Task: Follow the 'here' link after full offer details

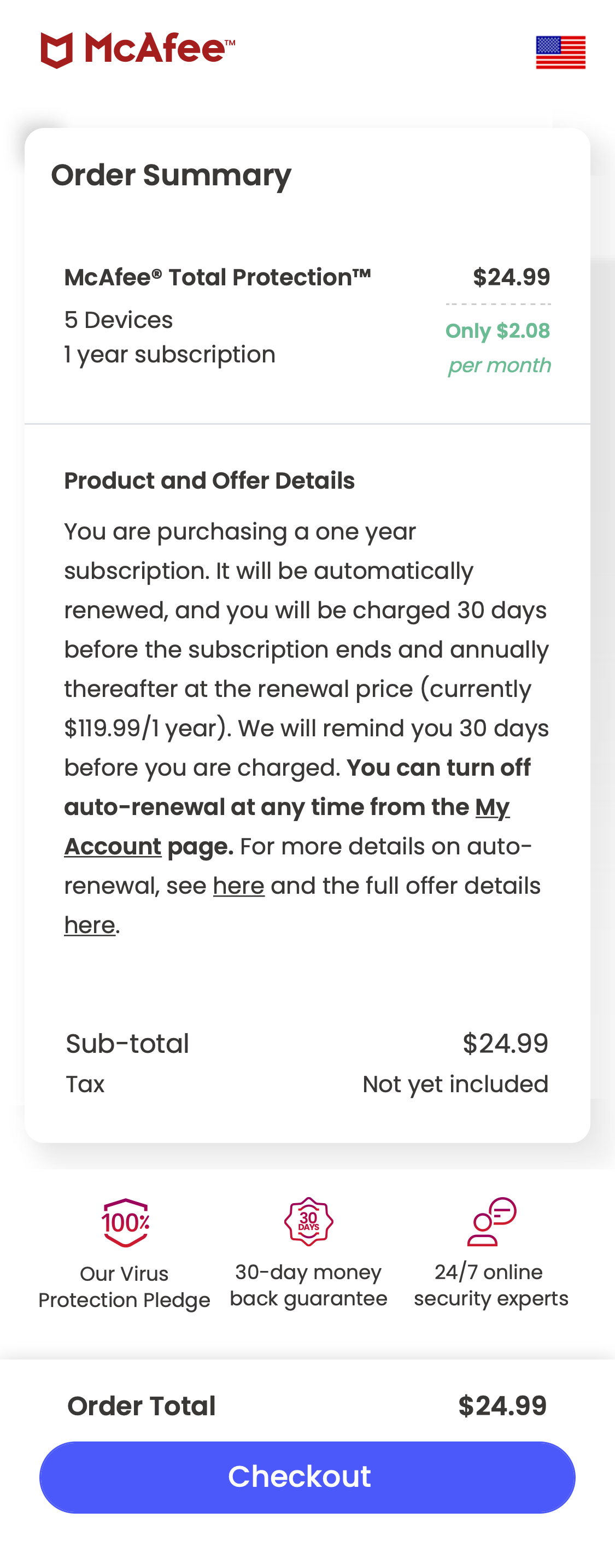Action: tap(89, 925)
